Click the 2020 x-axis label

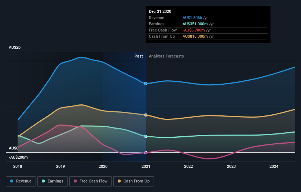pyautogui.click(x=103, y=166)
